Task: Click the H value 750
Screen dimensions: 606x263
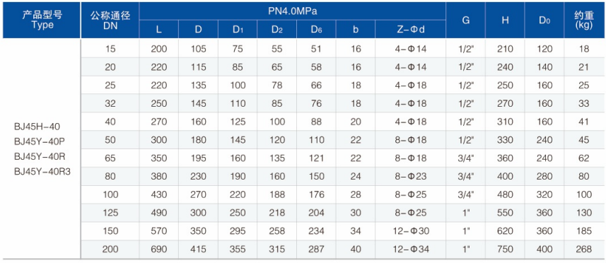Action: tap(505, 250)
